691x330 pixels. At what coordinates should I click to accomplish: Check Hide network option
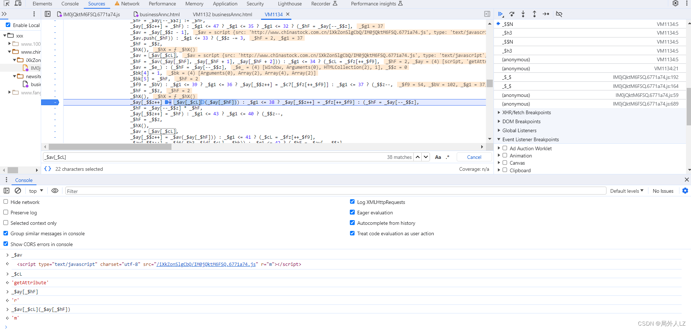(6, 202)
